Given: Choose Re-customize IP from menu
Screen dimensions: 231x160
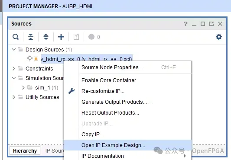Looking at the screenshot, I should (128, 91).
